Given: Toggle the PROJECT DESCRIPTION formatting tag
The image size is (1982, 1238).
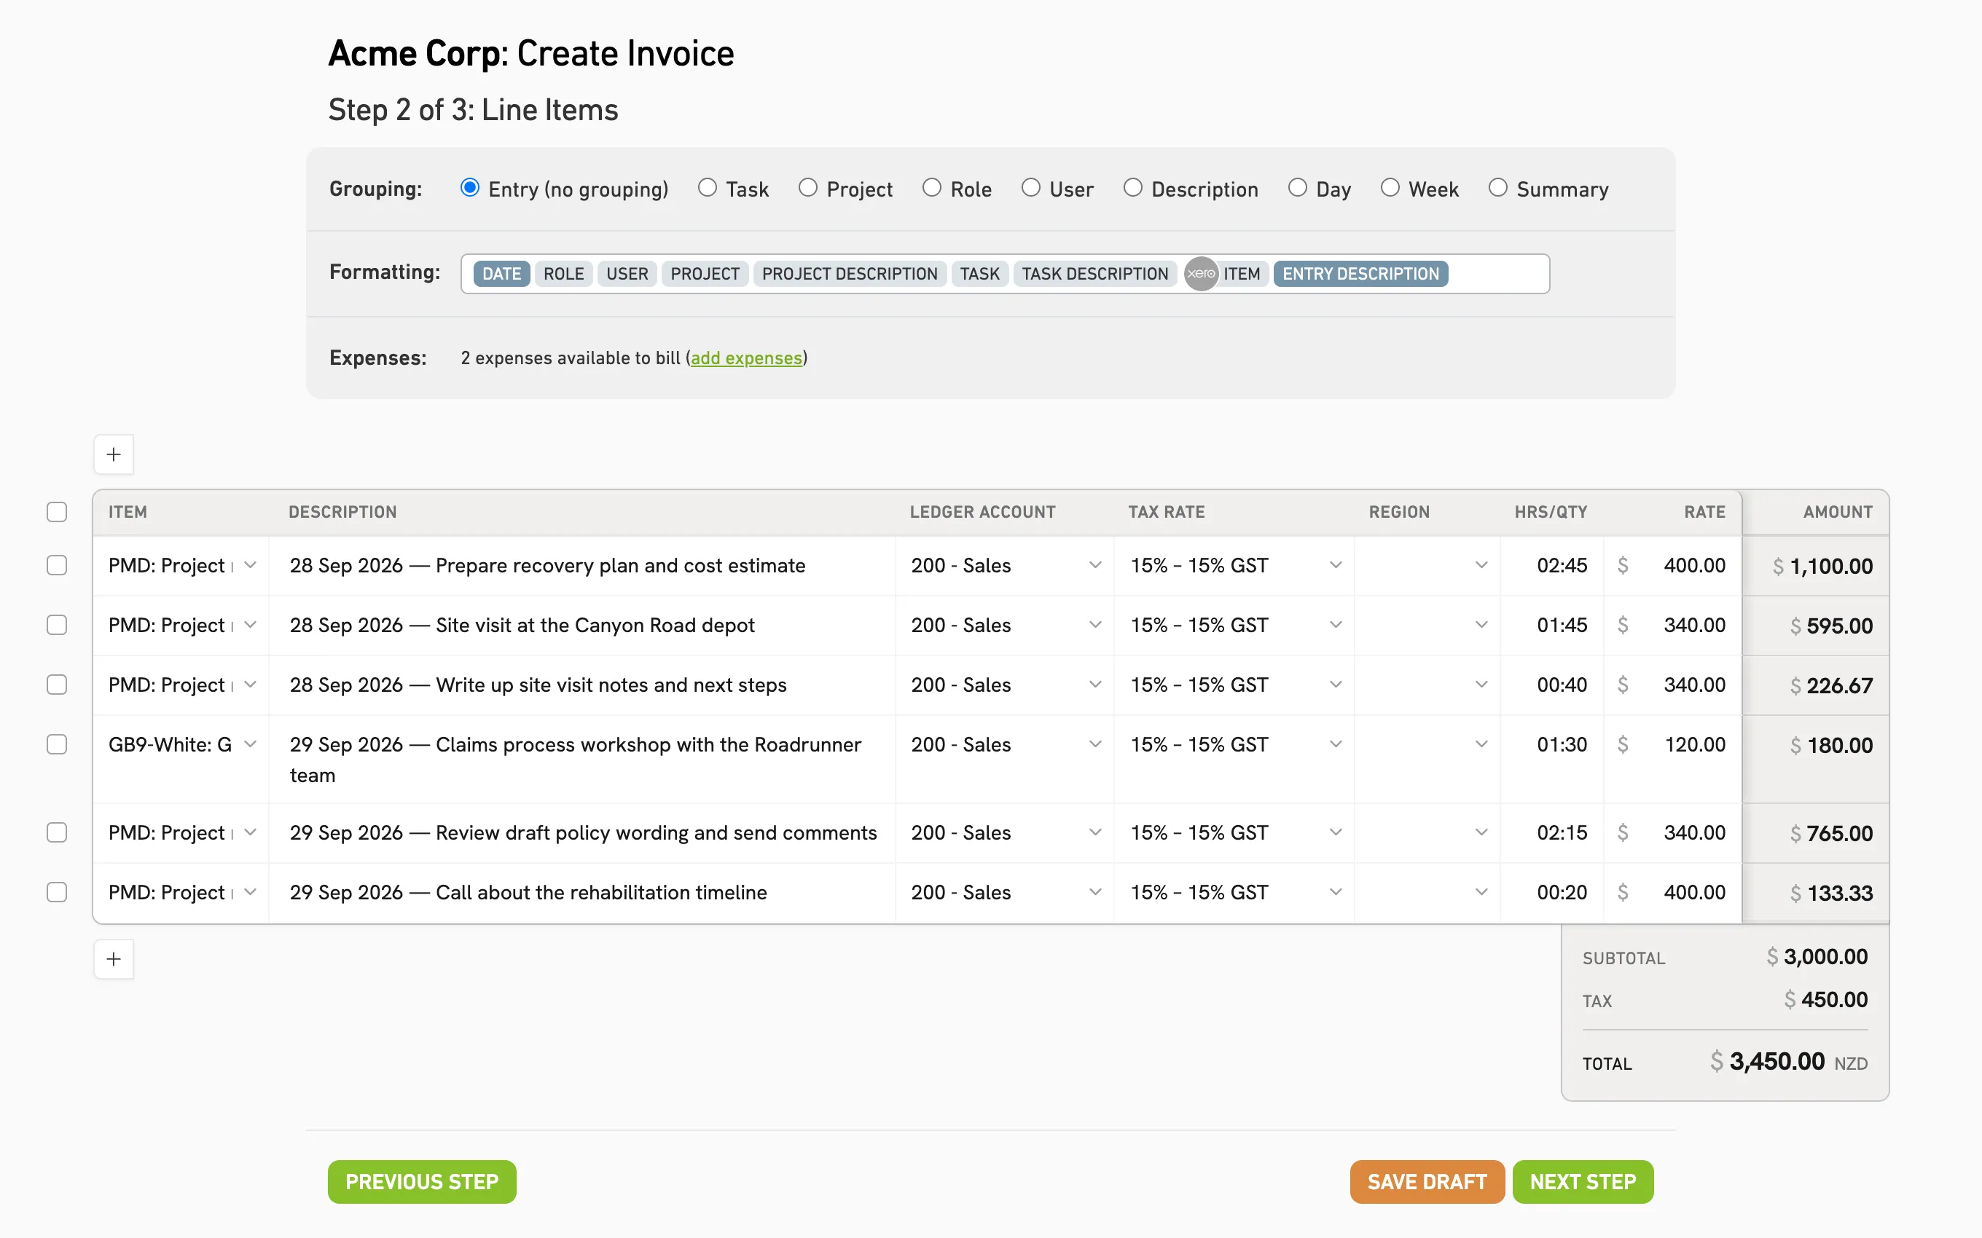Looking at the screenshot, I should point(850,274).
